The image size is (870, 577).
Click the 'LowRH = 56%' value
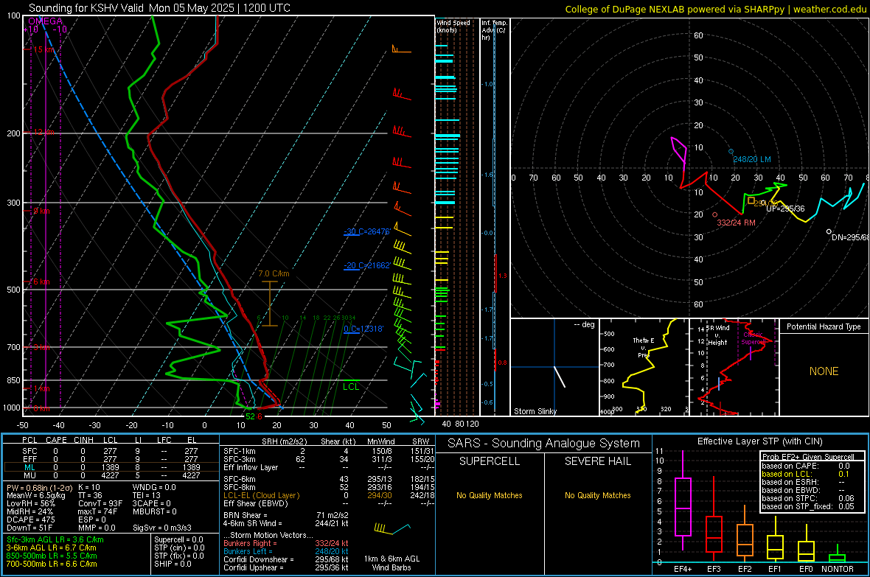click(x=30, y=504)
